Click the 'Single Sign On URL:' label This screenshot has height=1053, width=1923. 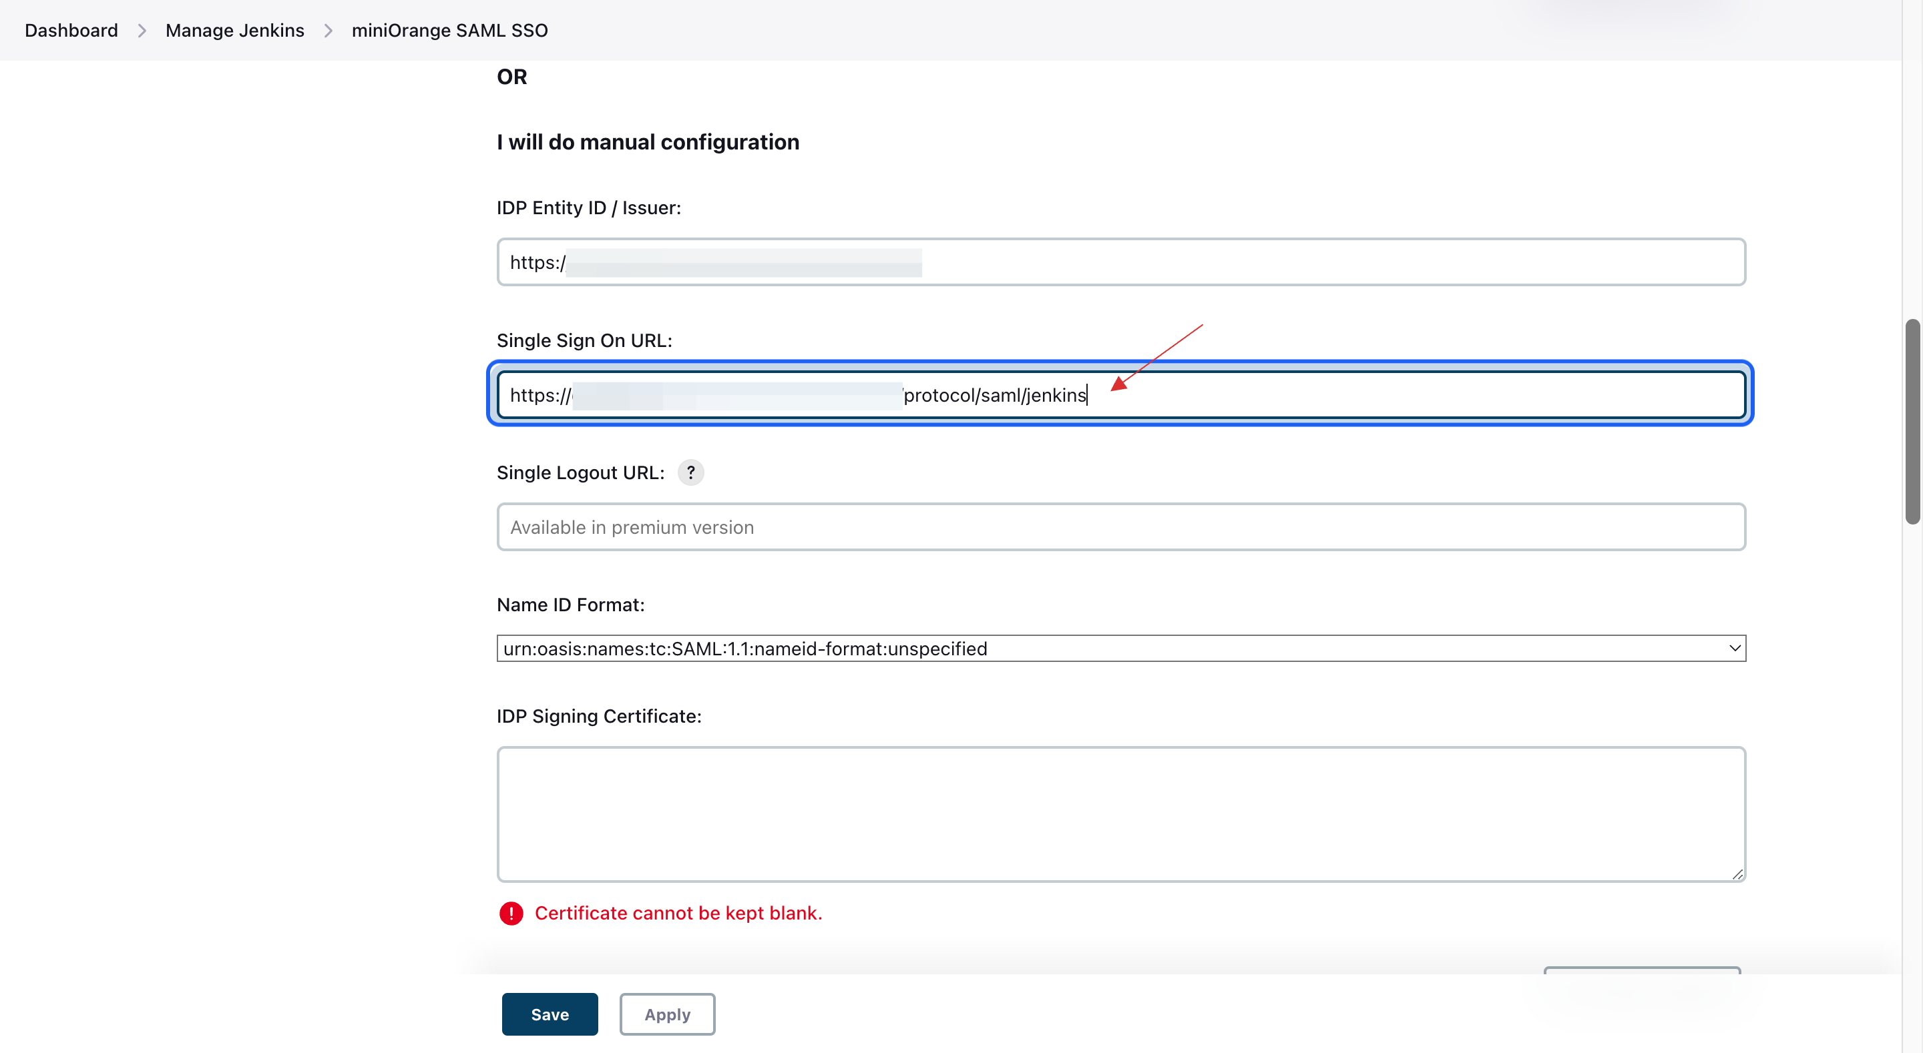[584, 340]
